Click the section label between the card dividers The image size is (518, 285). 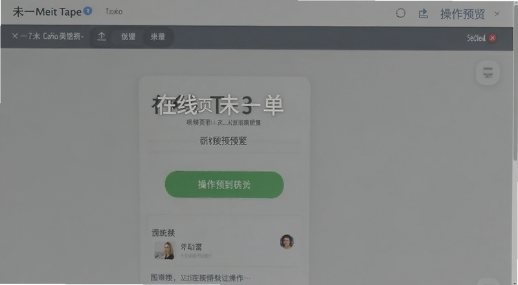click(x=223, y=141)
